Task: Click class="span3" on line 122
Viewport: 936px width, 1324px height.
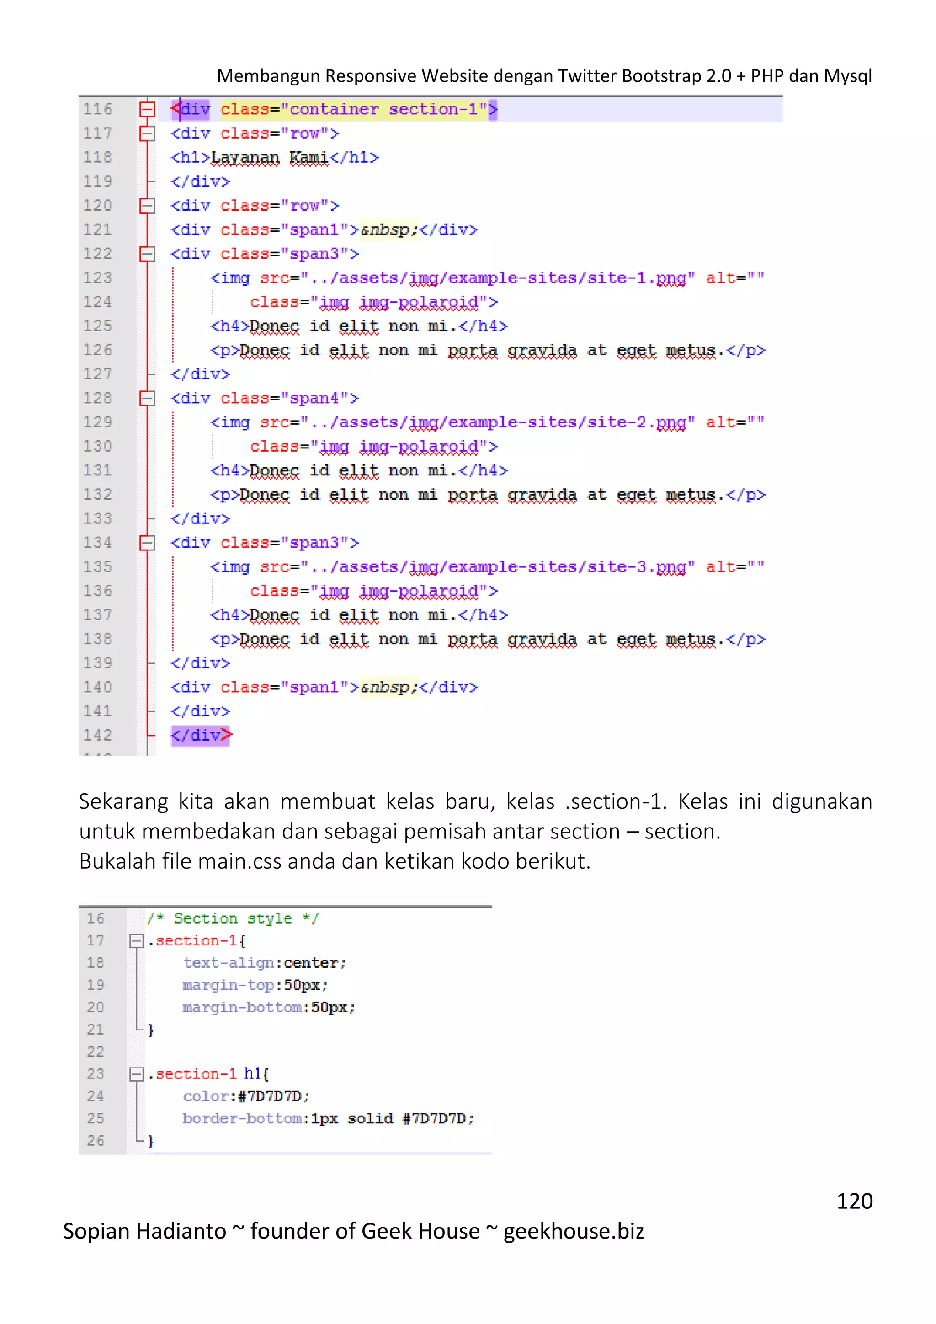Action: pos(284,254)
